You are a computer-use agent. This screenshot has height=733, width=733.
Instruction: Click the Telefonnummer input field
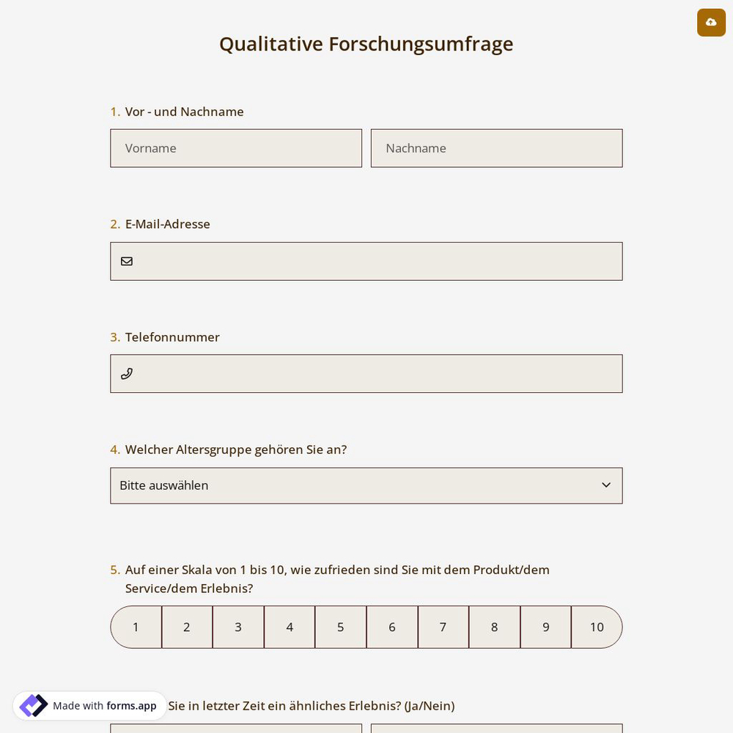pyautogui.click(x=366, y=373)
